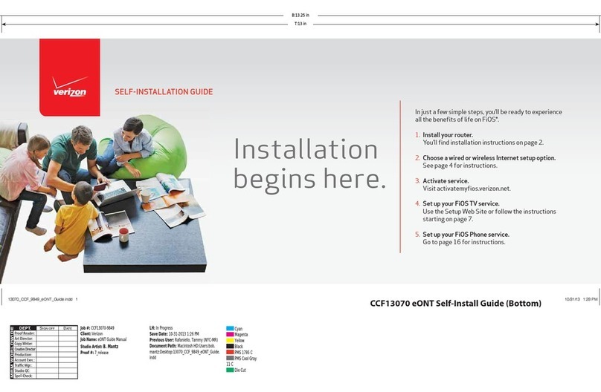Click the 'Set up your FiOS Phone service.' step
Screen dimensions: 601x392
pyautogui.click(x=466, y=234)
